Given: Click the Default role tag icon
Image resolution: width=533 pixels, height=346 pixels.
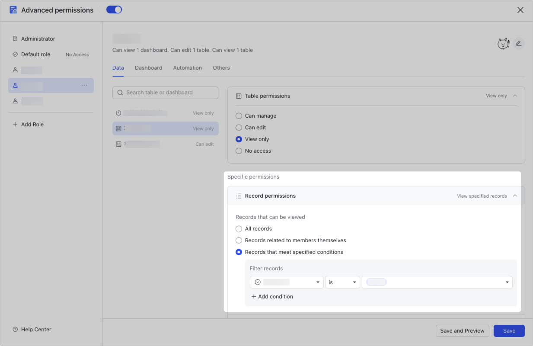Looking at the screenshot, I should [15, 54].
